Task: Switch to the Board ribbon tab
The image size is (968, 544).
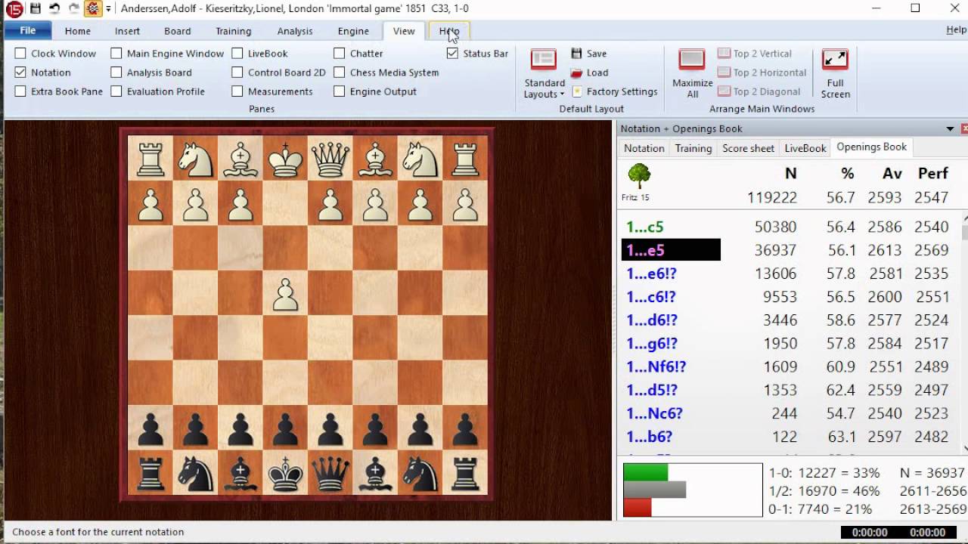Action: (177, 31)
